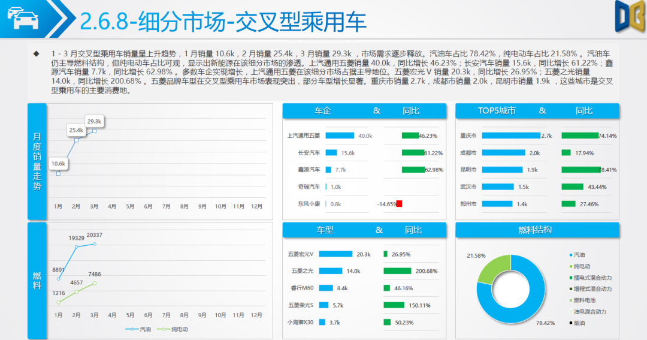Click the 插电式混合动力 legend entry

591,278
